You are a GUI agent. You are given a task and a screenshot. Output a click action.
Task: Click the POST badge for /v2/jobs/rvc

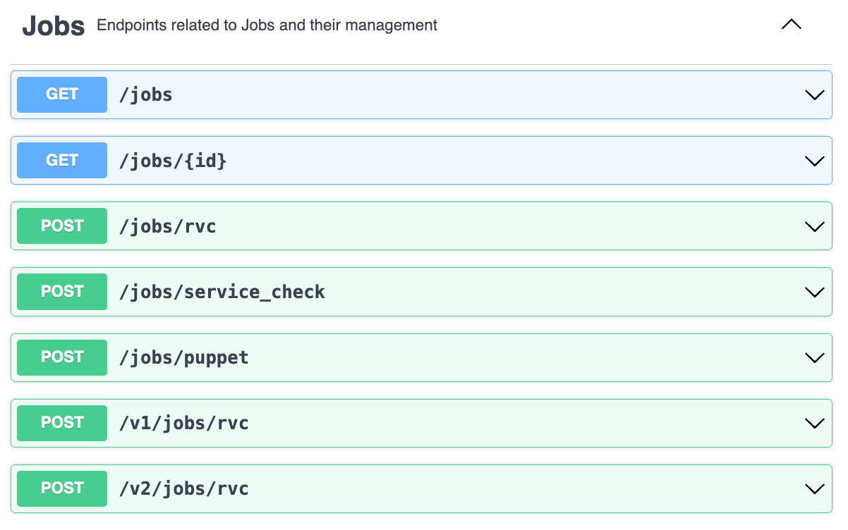pyautogui.click(x=62, y=488)
